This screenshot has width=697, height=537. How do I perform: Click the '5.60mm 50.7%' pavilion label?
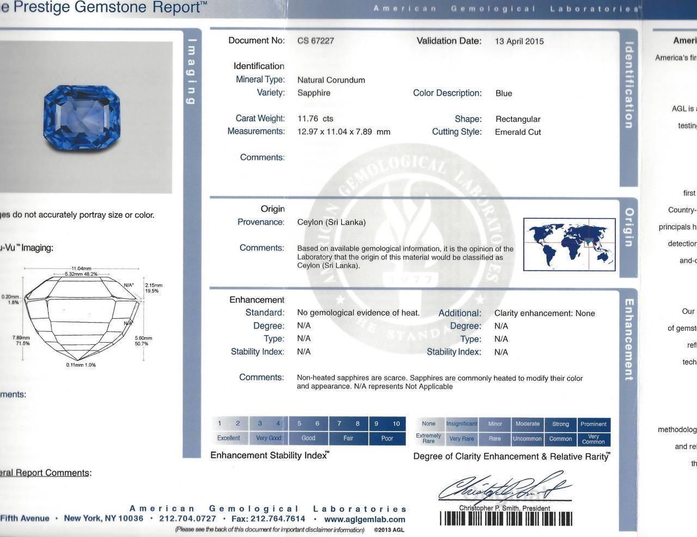(x=143, y=341)
